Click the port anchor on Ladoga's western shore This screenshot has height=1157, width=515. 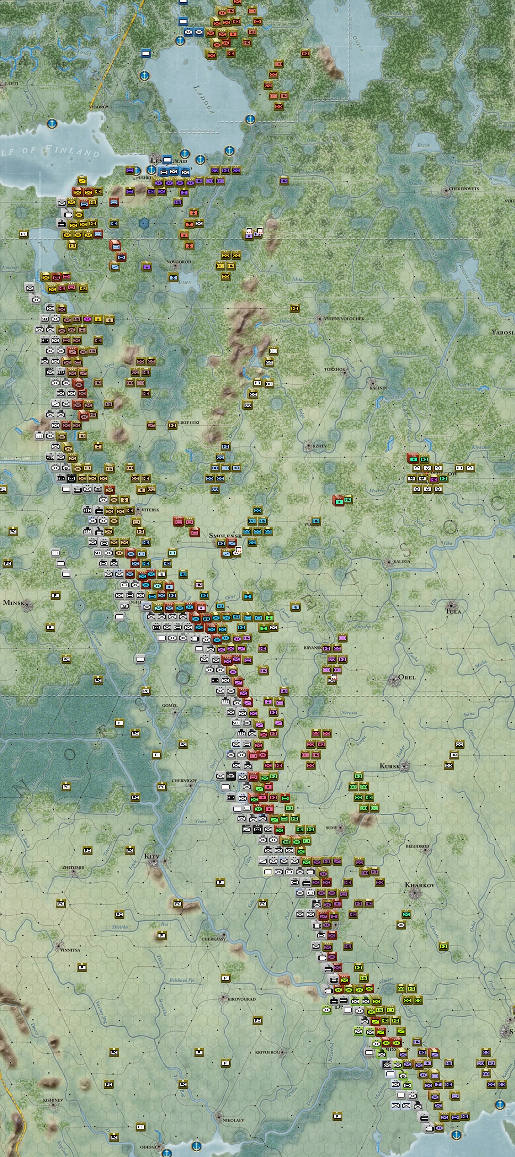tap(143, 75)
